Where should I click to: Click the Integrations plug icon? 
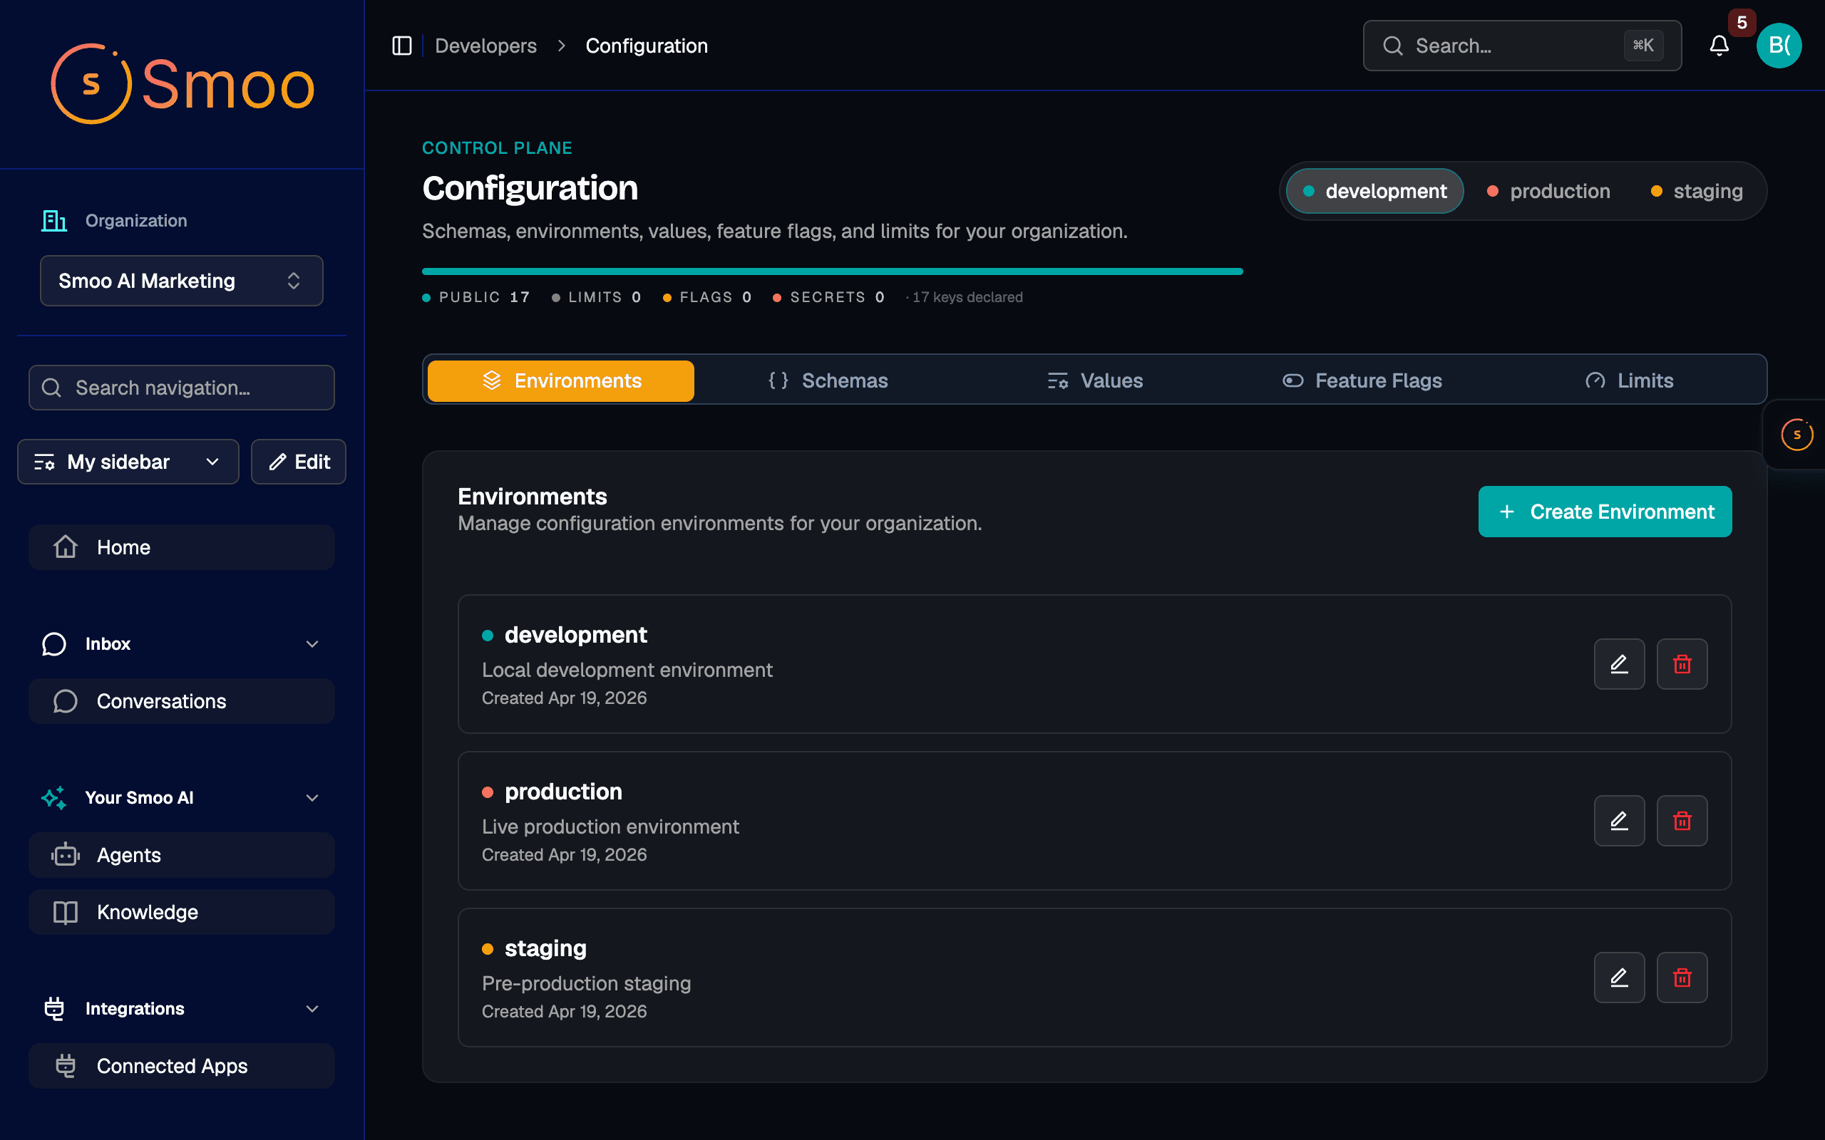coord(53,1009)
